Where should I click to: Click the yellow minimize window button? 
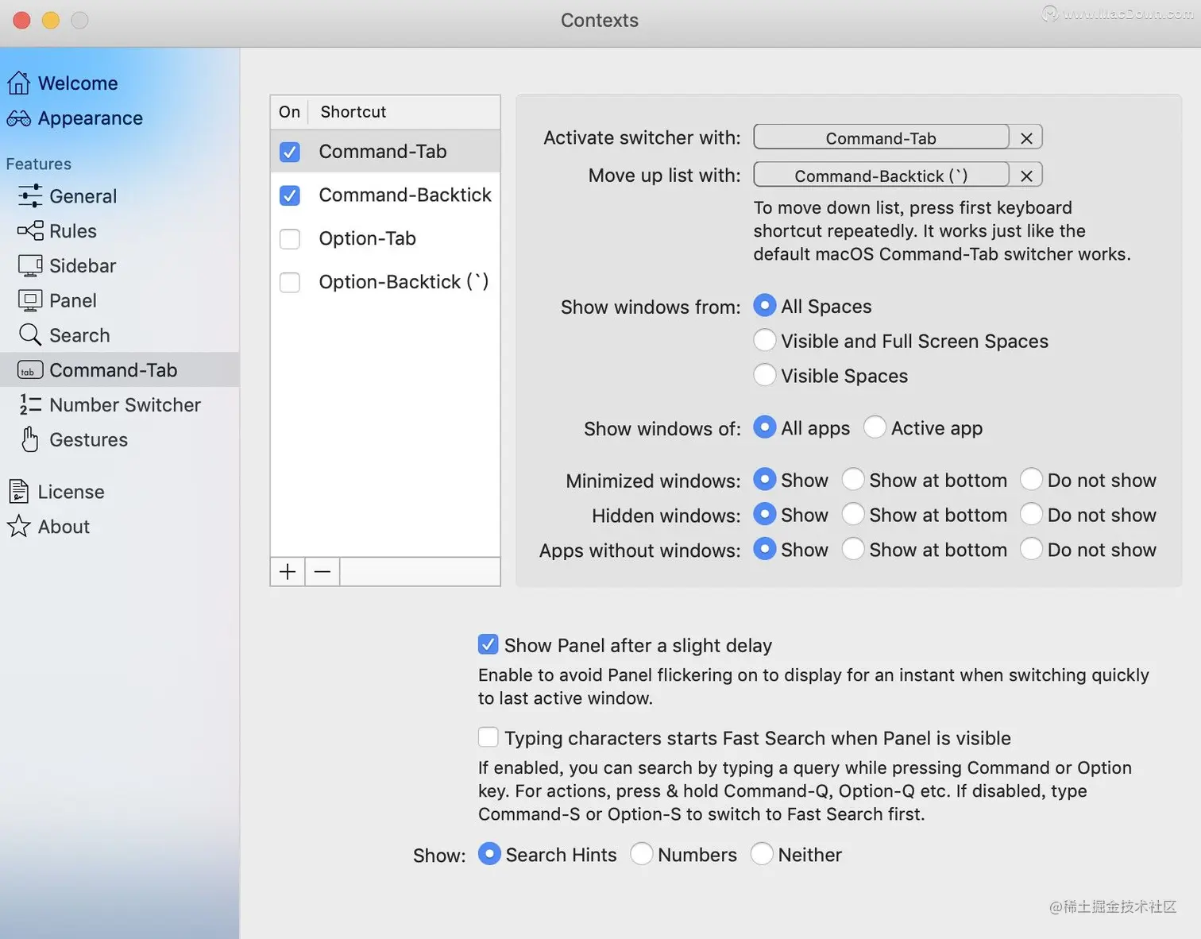pyautogui.click(x=51, y=20)
